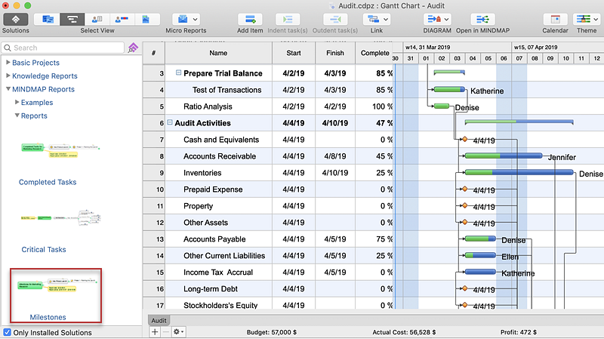Click week w14, 31 Mar 2019 header
Viewport: 604px width, 339px height.
coord(458,47)
